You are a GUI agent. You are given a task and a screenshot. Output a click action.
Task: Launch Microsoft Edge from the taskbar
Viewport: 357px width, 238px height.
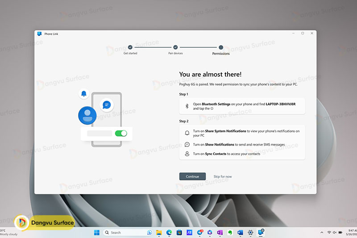click(x=169, y=233)
